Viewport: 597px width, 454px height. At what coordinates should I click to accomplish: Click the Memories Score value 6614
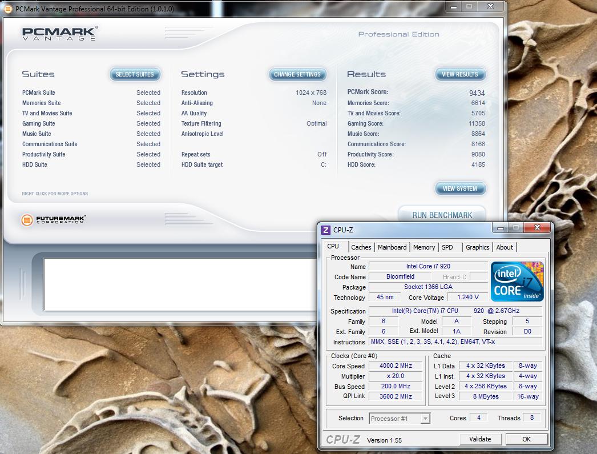(x=478, y=103)
